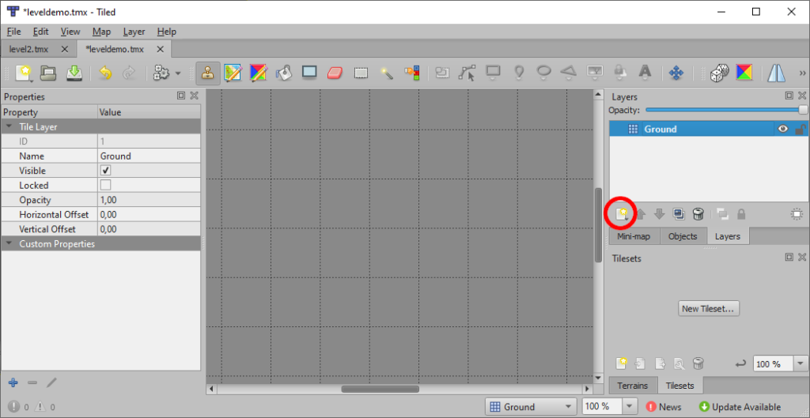Click the Name value field Ground
Viewport: 810px width, 418px height.
click(150, 156)
